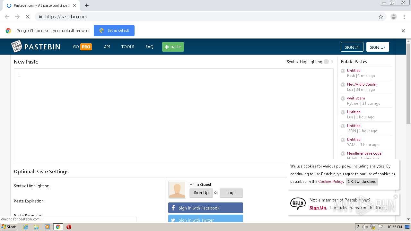Dismiss the default browser notification bar
Viewport: 411px width, 231px height.
click(403, 31)
